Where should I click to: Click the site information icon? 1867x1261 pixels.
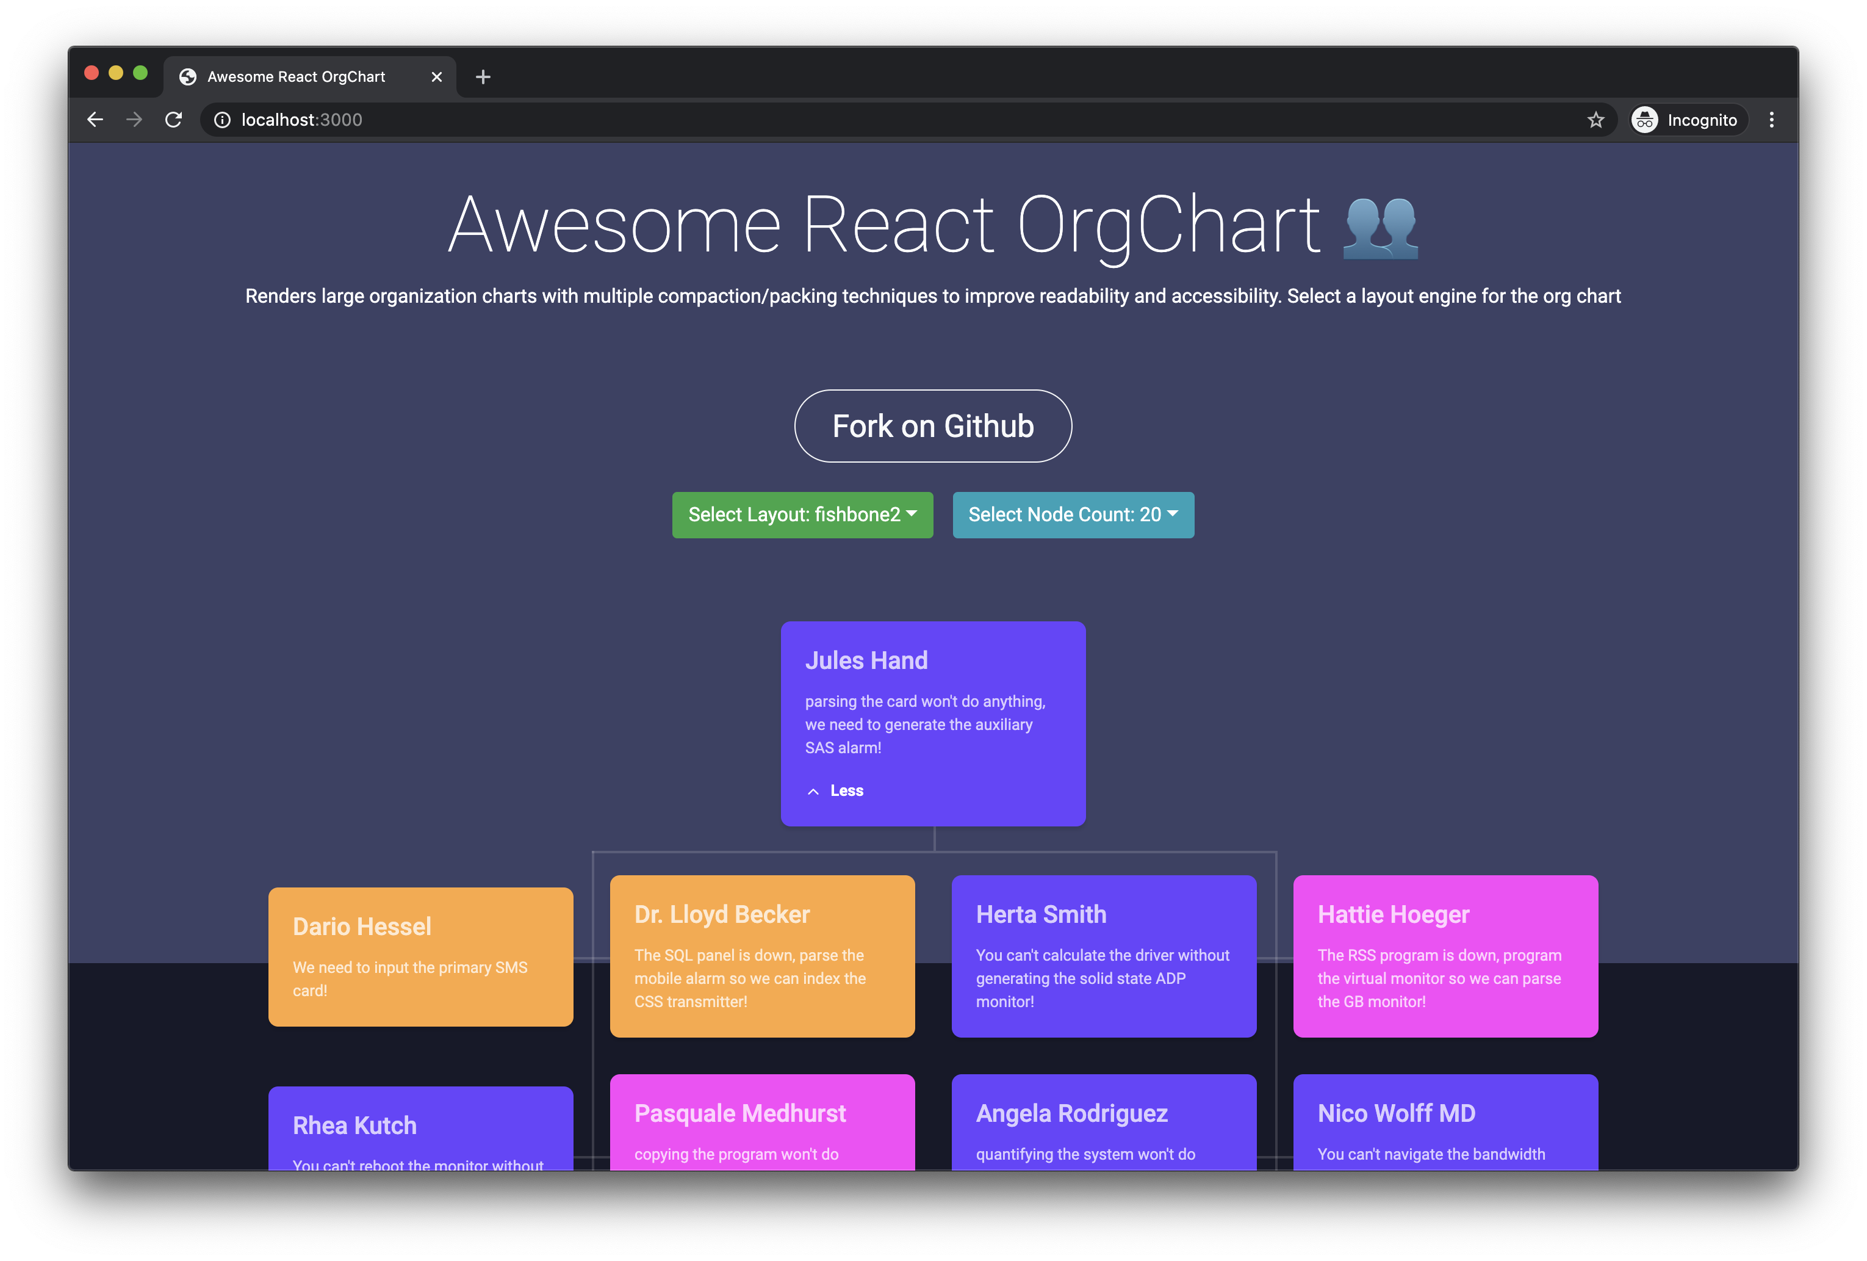coord(221,120)
